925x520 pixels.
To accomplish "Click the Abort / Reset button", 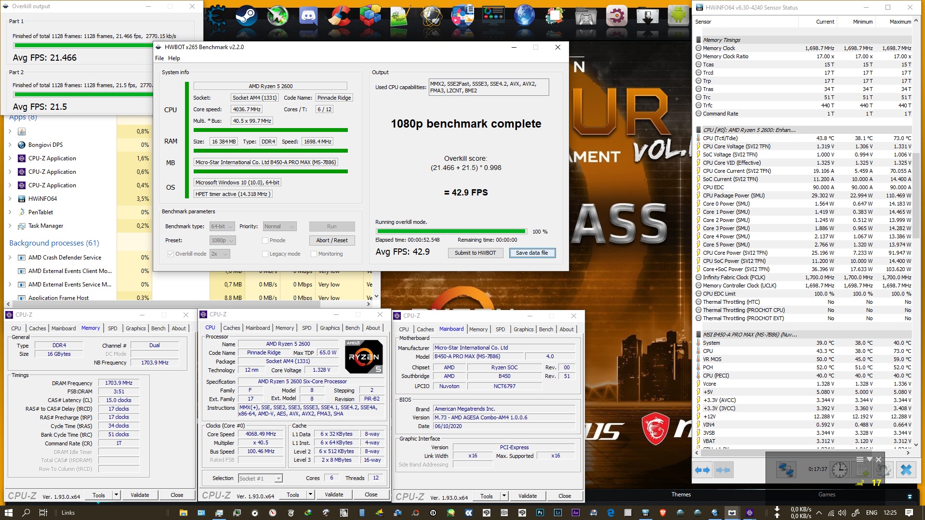I will pos(332,240).
